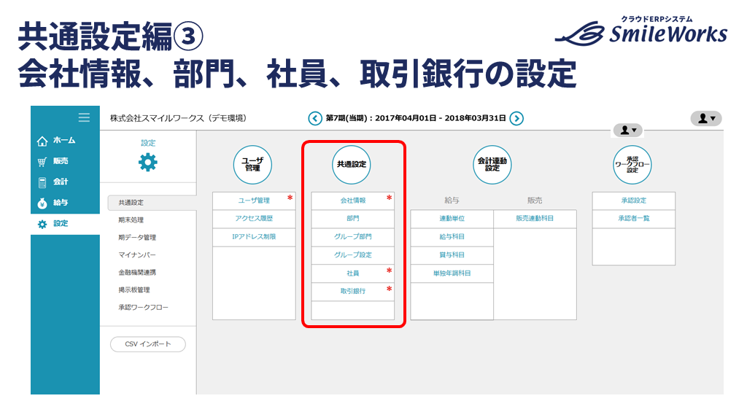Click the 設定 gear icon in the sidebar

point(42,225)
